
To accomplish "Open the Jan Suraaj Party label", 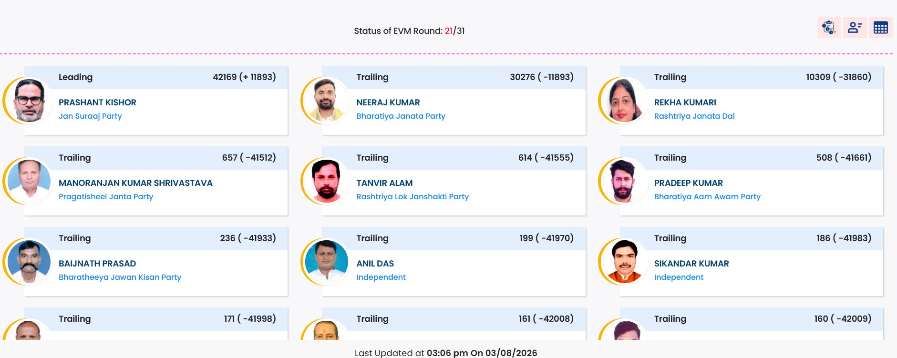I will pyautogui.click(x=90, y=116).
